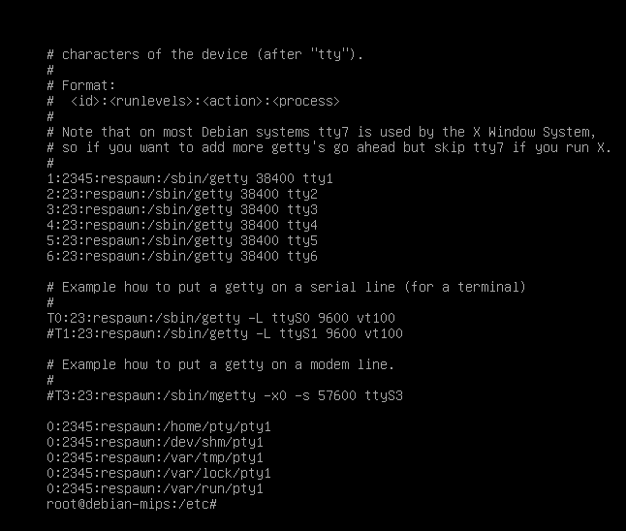Click the serial line example comment

click(x=286, y=287)
